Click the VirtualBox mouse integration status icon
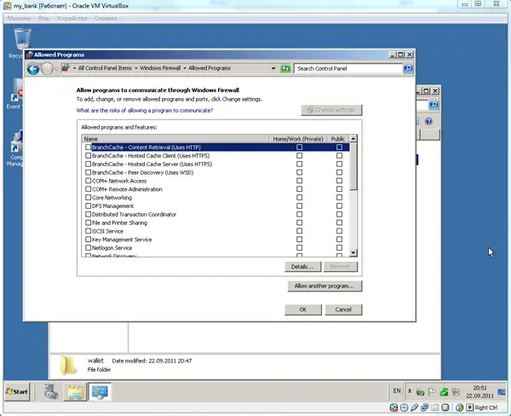The image size is (511, 416). coord(460,407)
